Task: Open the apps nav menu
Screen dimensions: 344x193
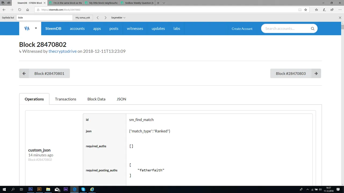Action: 97,28
